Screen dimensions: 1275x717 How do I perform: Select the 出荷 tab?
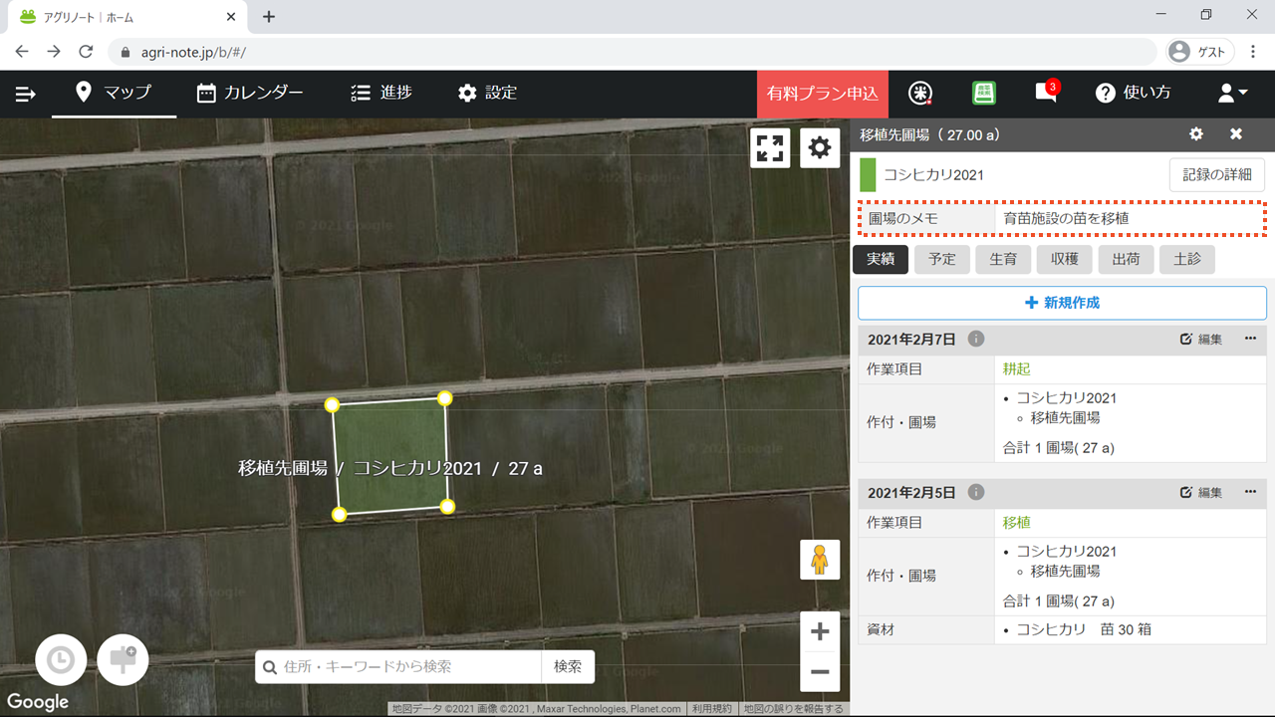pos(1126,259)
